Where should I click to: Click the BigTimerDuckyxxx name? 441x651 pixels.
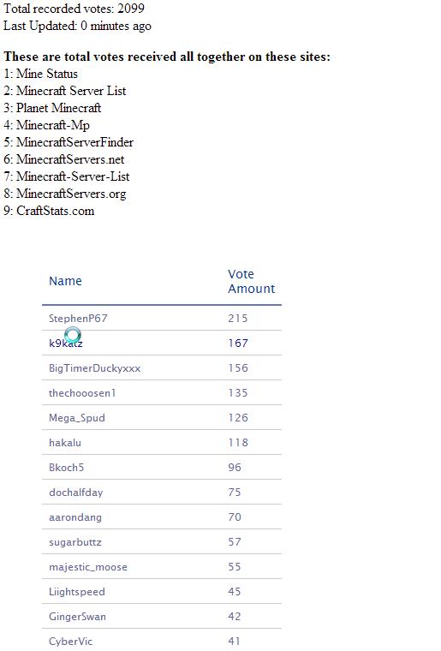click(94, 368)
